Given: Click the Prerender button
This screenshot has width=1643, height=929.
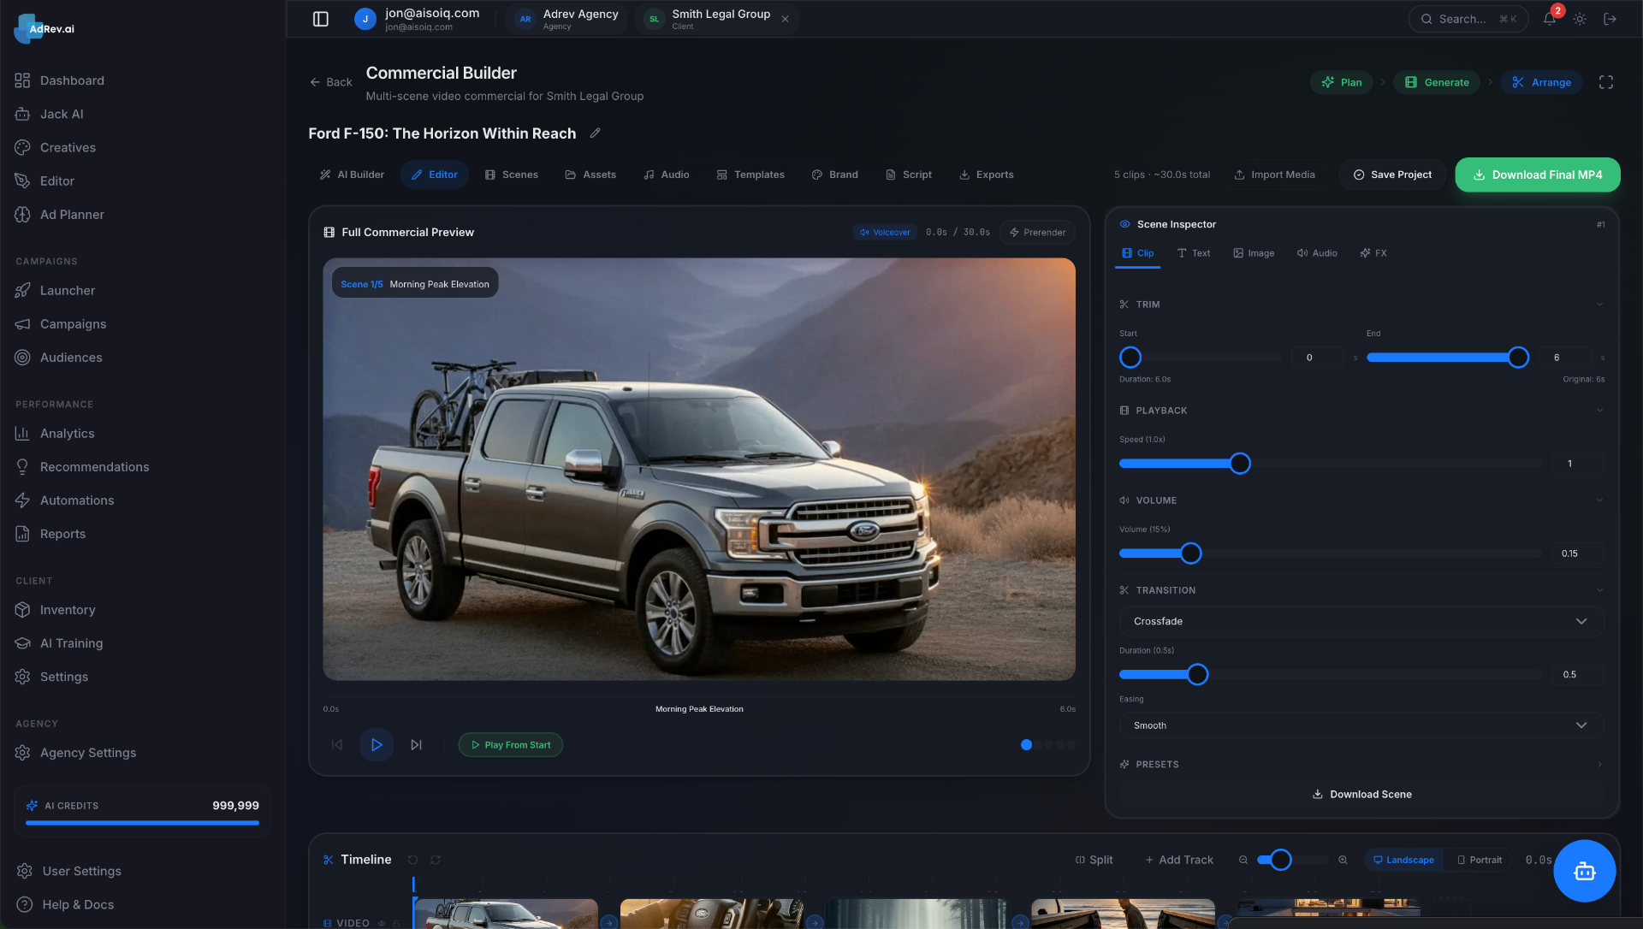Looking at the screenshot, I should pyautogui.click(x=1037, y=232).
